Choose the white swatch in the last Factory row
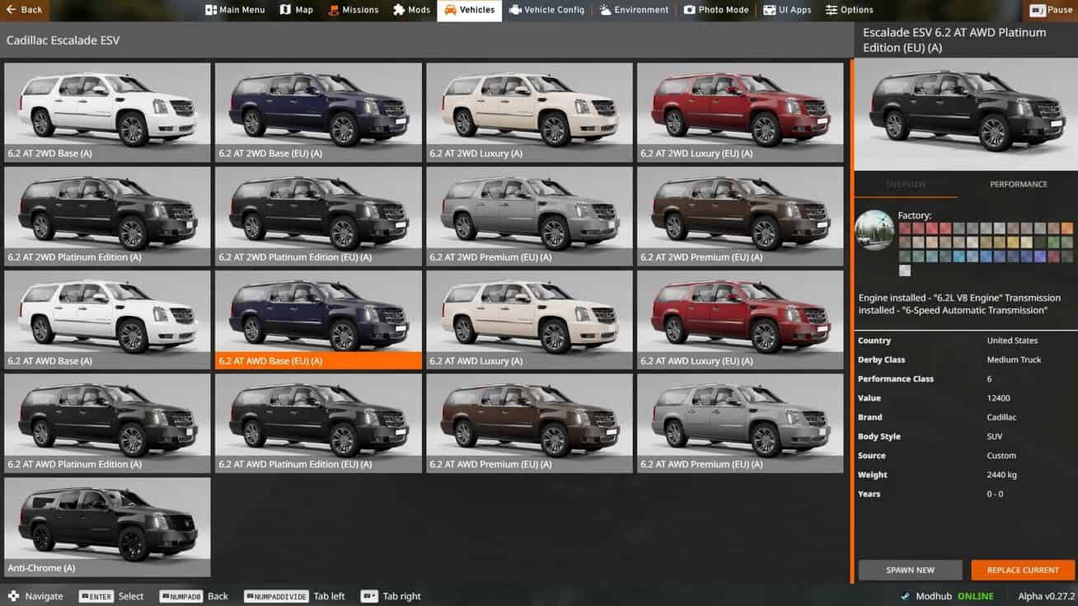 (x=905, y=270)
